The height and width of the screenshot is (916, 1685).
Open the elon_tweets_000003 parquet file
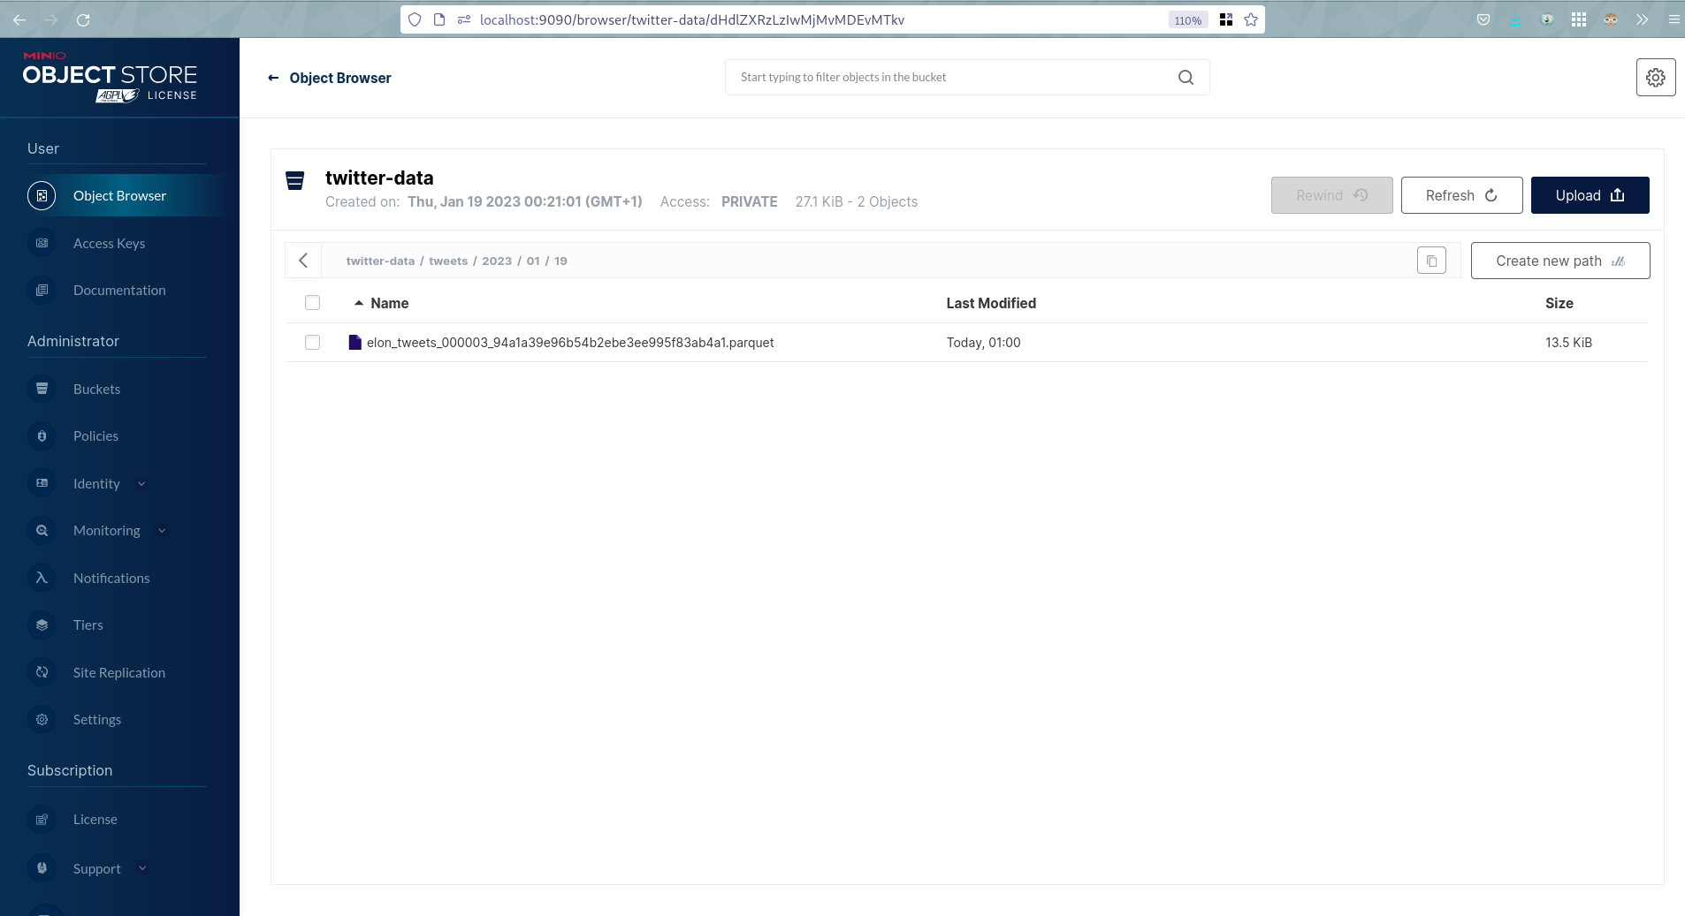pyautogui.click(x=570, y=342)
